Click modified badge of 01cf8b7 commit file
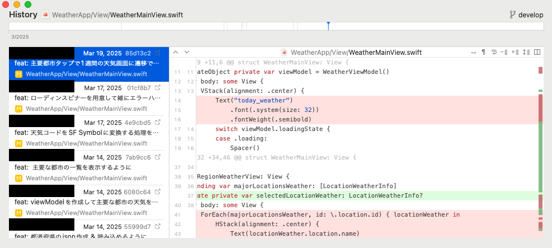Viewport: 552px width, 248px height. [x=18, y=109]
